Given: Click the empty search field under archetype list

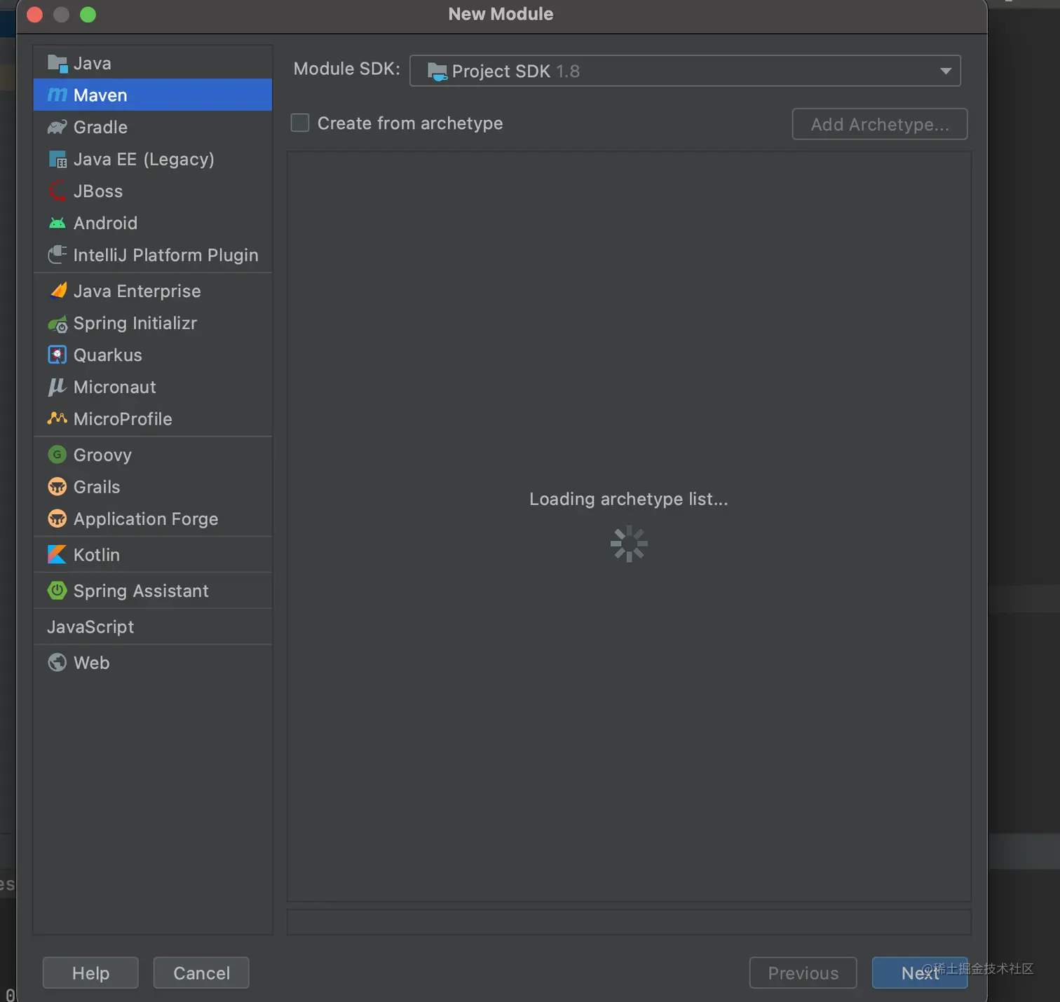Looking at the screenshot, I should point(629,922).
